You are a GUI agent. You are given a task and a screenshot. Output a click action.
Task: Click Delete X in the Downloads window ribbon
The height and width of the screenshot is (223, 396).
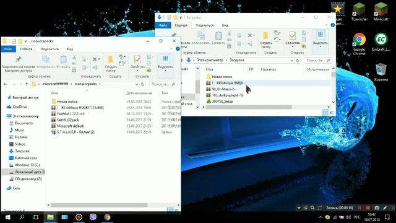(251, 35)
